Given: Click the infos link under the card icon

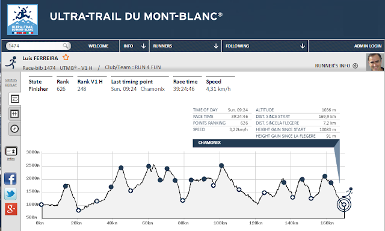Looking at the screenshot, I should point(11,159).
